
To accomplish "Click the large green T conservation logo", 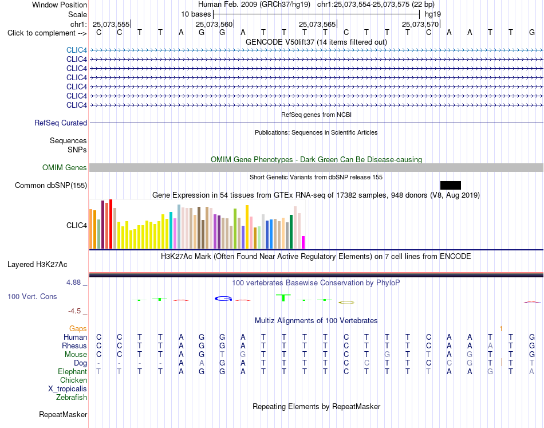I will point(283,297).
